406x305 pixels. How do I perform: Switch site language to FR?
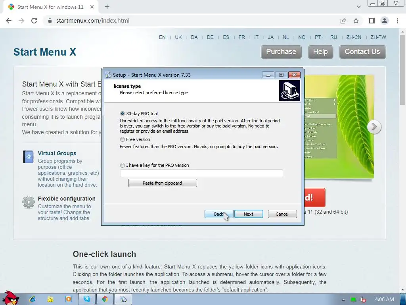pos(242,37)
